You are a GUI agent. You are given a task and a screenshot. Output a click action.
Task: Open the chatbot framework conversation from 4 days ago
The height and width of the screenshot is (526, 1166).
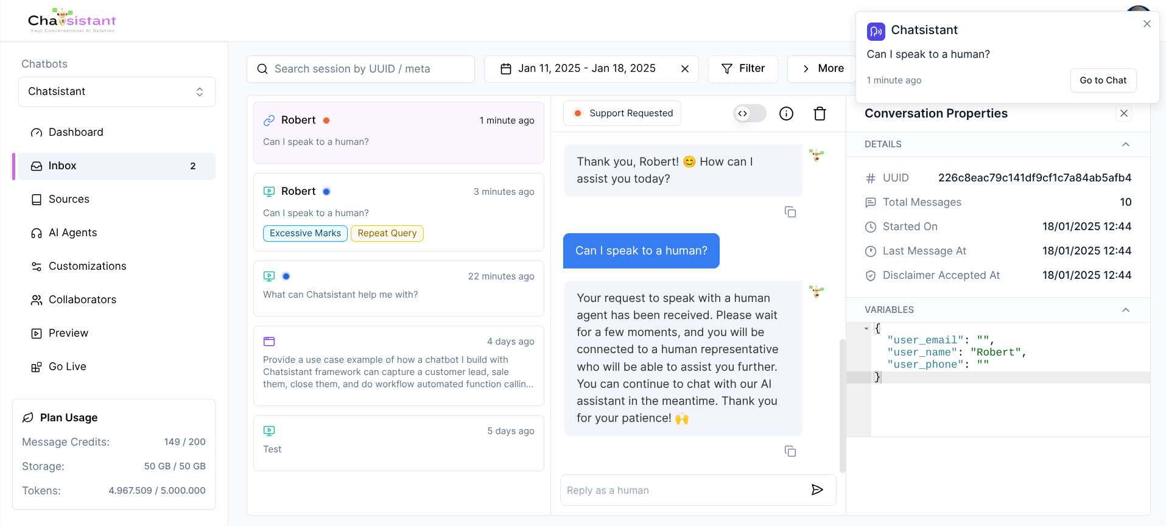tap(399, 366)
